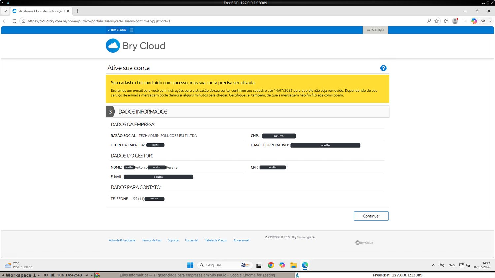Refresh the page with reload icon
This screenshot has height=278, width=495.
click(x=14, y=21)
